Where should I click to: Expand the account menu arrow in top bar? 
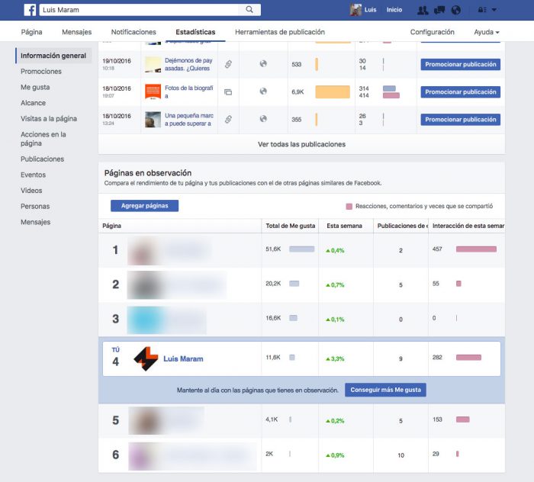494,10
